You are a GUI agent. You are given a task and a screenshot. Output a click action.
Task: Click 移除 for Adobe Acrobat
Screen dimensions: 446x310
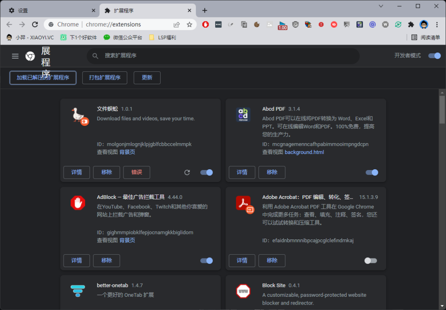(272, 260)
